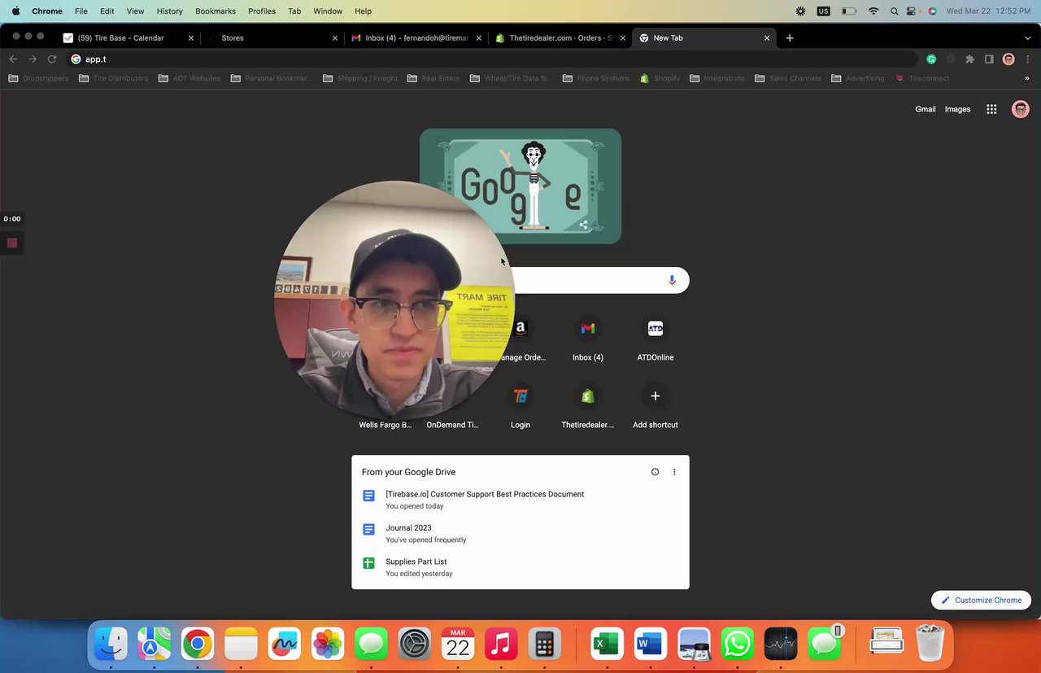Open the Supplies Part List spreadsheet

pyautogui.click(x=520, y=567)
